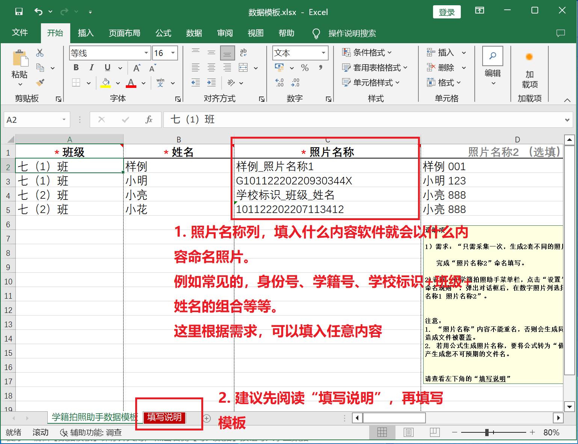This screenshot has height=444, width=578.
Task: Click the Percent style icon
Action: 305,68
